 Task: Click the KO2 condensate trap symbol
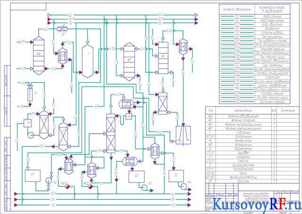(x=90, y=187)
